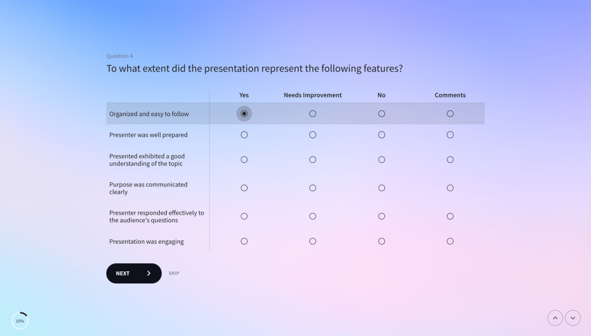Click the SKIP link
The height and width of the screenshot is (336, 591).
point(174,273)
